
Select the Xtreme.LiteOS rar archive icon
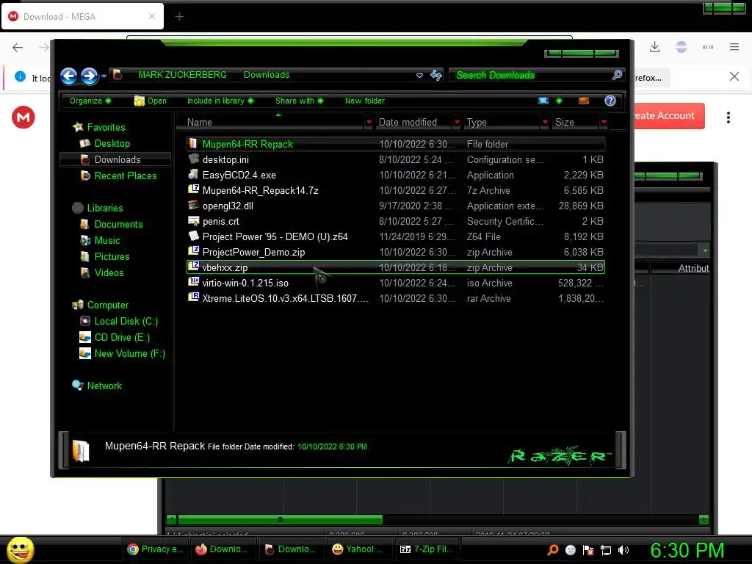pyautogui.click(x=193, y=297)
